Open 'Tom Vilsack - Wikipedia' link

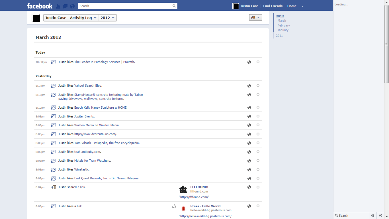coord(107,143)
